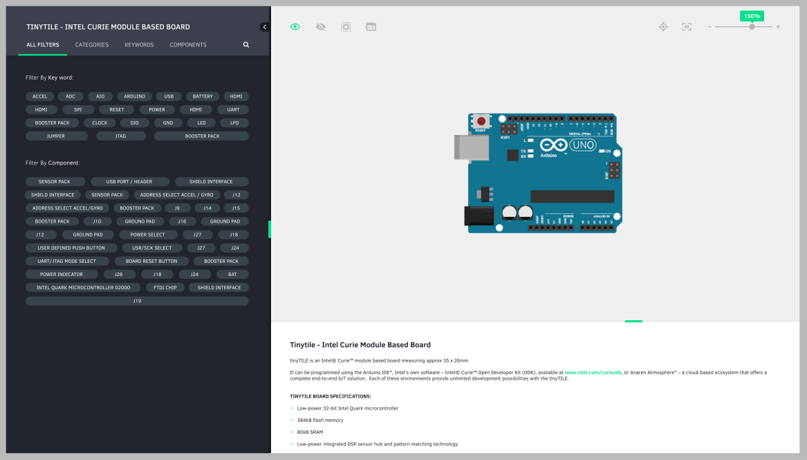Image resolution: width=807 pixels, height=460 pixels.
Task: Open the Categories tab
Action: pyautogui.click(x=91, y=45)
